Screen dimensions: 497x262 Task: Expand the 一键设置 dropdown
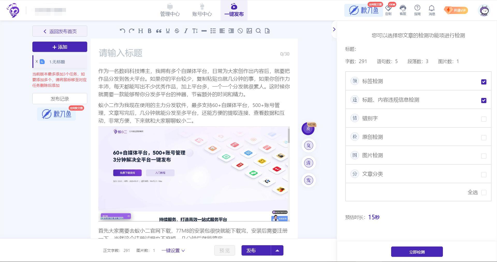173,250
